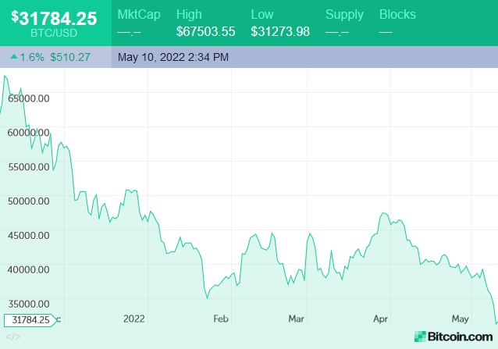
Task: Select the BTC/USD pair label
Action: [x=54, y=34]
